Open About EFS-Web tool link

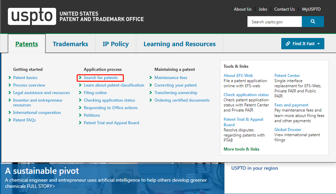click(238, 76)
